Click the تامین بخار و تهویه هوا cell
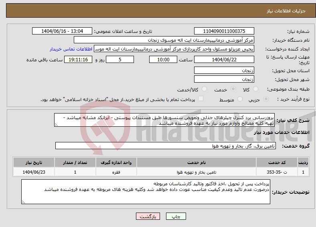The image size is (316, 227). 196,172
